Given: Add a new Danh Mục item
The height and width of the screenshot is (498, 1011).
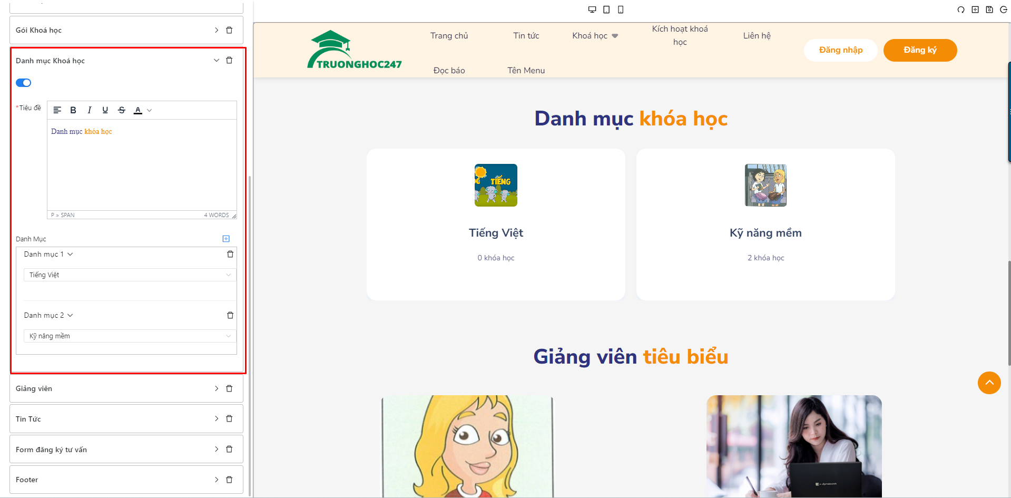Looking at the screenshot, I should 226,239.
